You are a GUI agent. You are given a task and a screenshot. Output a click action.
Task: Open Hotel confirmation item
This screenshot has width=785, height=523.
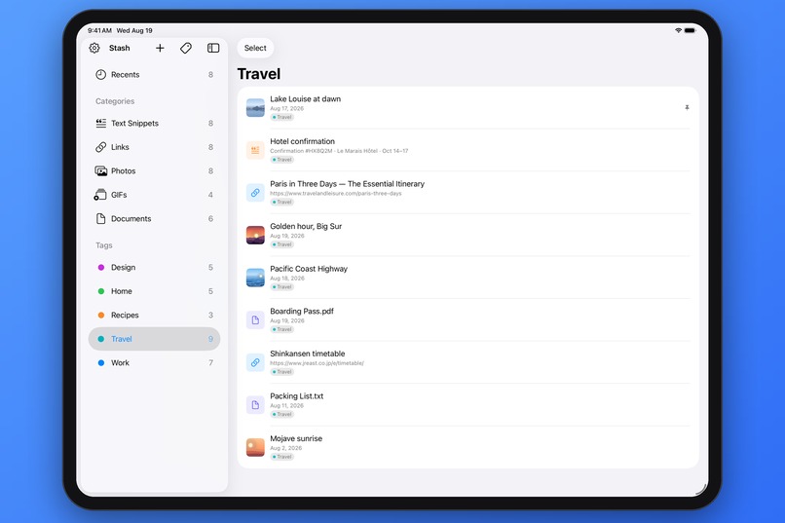coord(468,150)
